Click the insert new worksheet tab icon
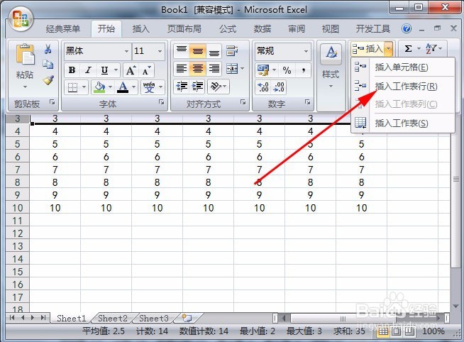Image resolution: width=464 pixels, height=342 pixels. pyautogui.click(x=187, y=319)
